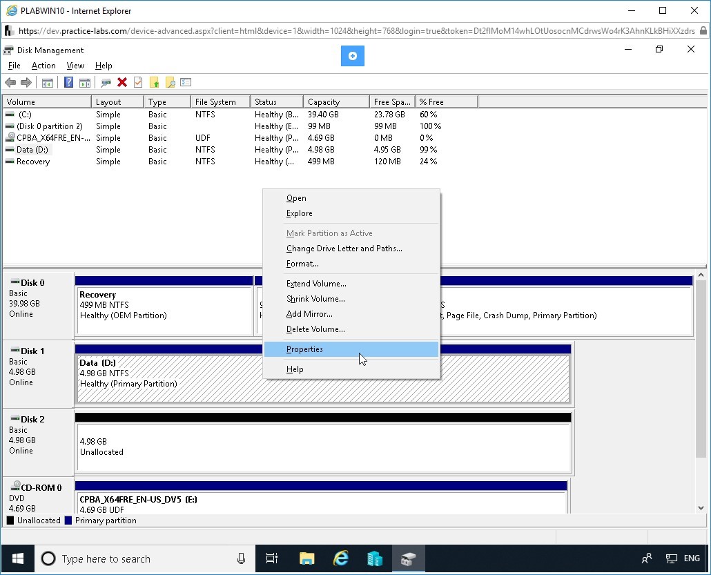Click Disk Management icon on taskbar
The height and width of the screenshot is (575, 711).
coord(409,558)
